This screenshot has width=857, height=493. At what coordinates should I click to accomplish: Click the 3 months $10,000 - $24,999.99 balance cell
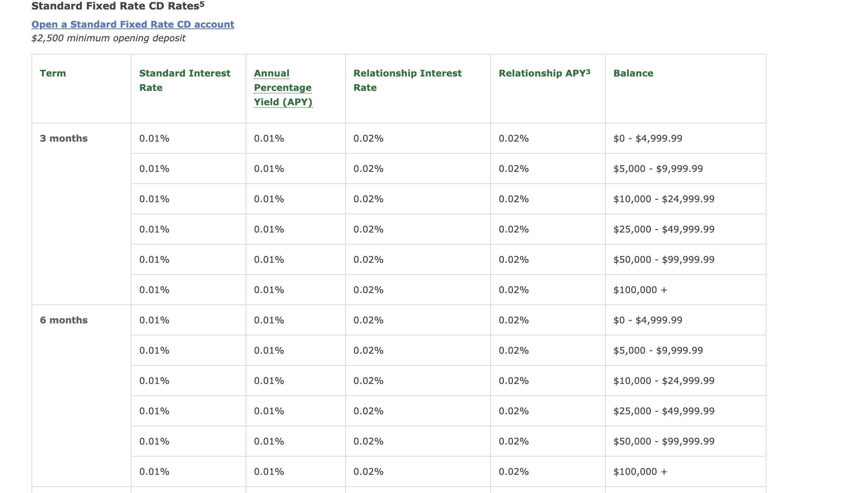pos(663,199)
